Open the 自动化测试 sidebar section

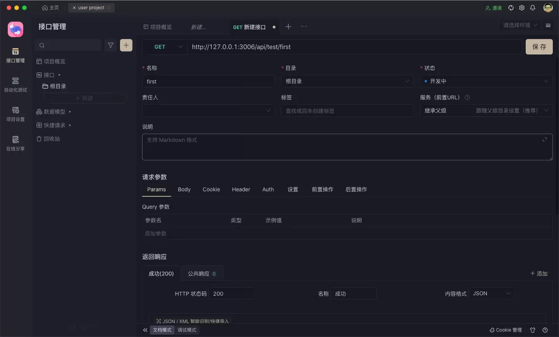click(15, 85)
